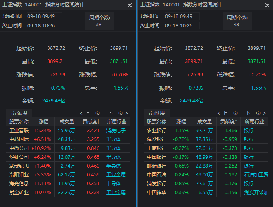Select the 工业富联 stock row
This screenshot has height=207, width=273.
pyautogui.click(x=19, y=130)
